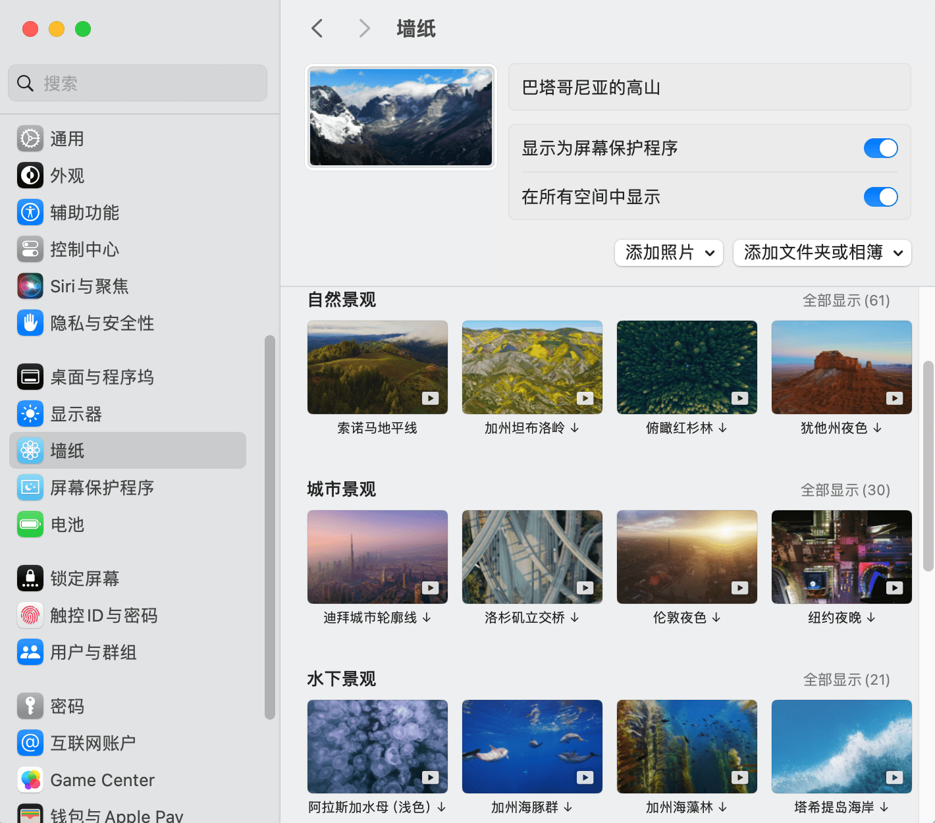Download 纽约夜晚 via its arrow icon
Image resolution: width=935 pixels, height=823 pixels.
click(x=871, y=618)
